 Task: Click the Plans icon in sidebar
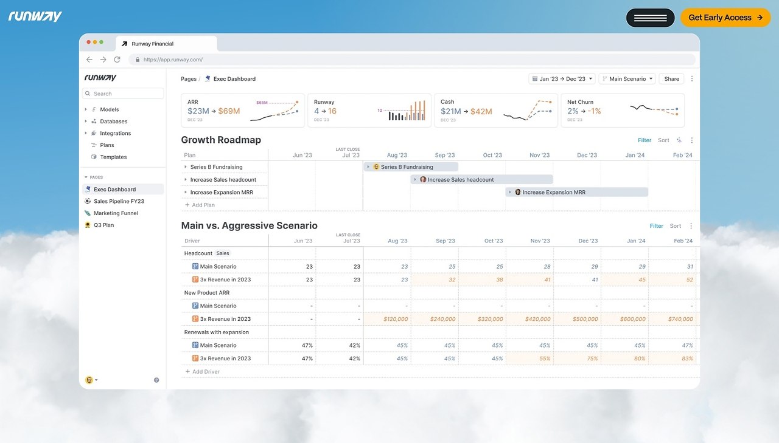94,145
